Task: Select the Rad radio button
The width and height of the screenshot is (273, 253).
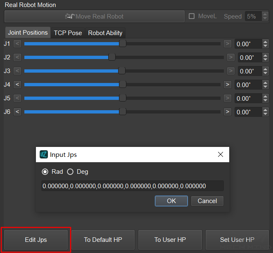Action: click(x=45, y=172)
